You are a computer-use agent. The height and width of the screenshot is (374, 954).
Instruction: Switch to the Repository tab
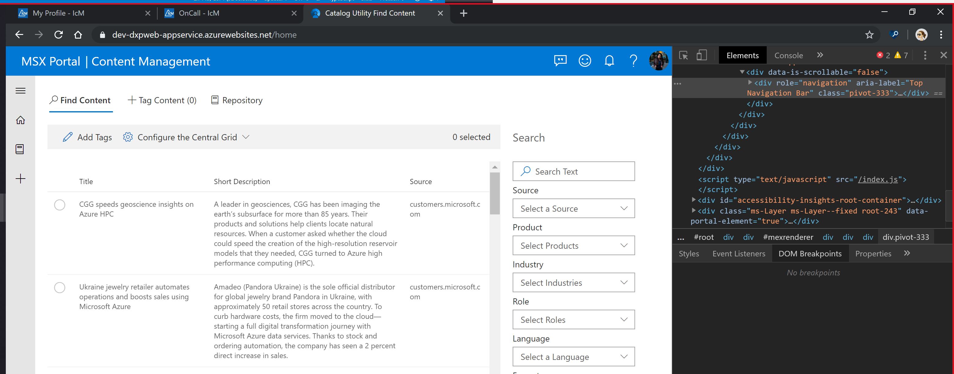point(237,100)
